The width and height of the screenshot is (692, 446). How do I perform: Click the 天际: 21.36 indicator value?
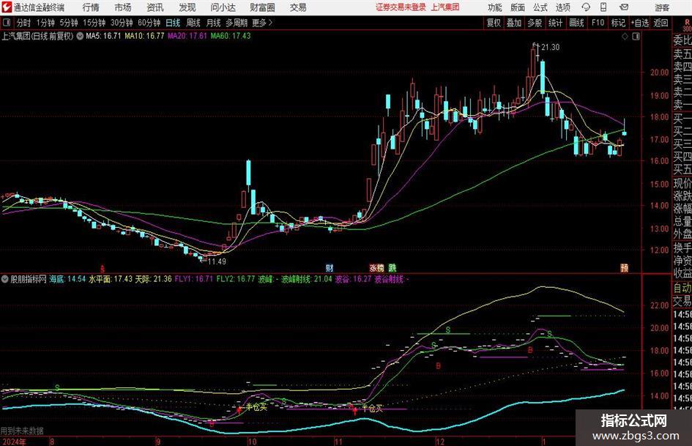click(x=153, y=279)
